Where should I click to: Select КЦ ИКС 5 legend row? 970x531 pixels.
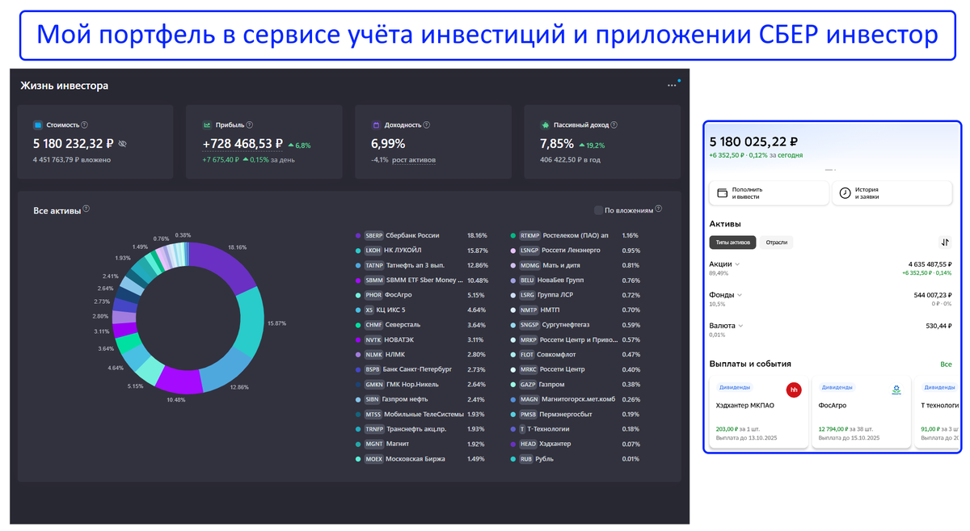click(x=423, y=310)
